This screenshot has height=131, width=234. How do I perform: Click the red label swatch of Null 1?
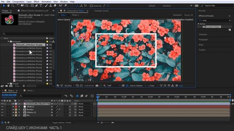coord(16,107)
